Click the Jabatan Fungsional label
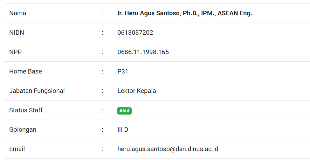Viewport: 310px width, 160px height. (37, 91)
